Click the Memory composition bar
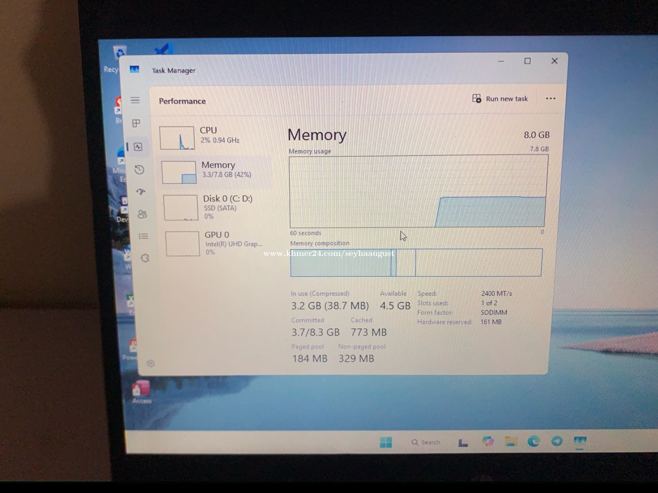 416,262
